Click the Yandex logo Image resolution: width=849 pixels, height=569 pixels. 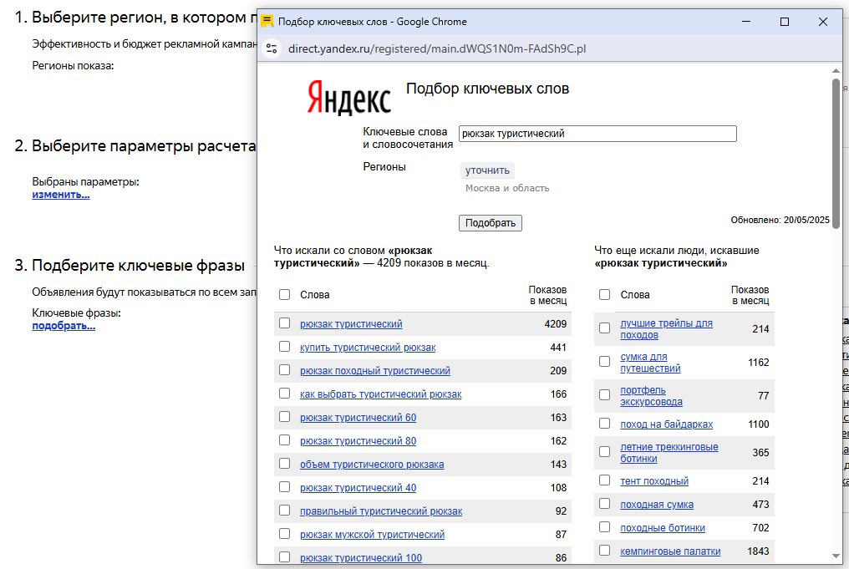pos(348,97)
